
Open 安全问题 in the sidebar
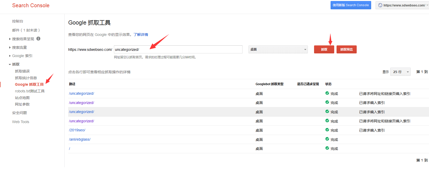tap(19, 113)
